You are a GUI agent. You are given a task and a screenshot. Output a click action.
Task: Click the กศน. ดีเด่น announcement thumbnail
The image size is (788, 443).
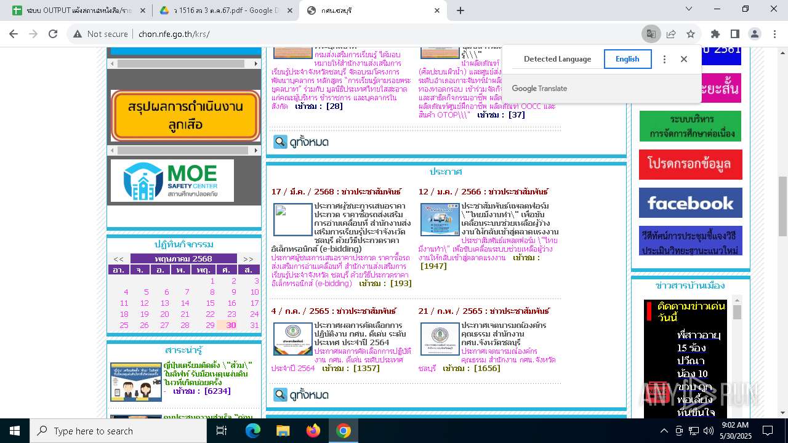coord(293,339)
